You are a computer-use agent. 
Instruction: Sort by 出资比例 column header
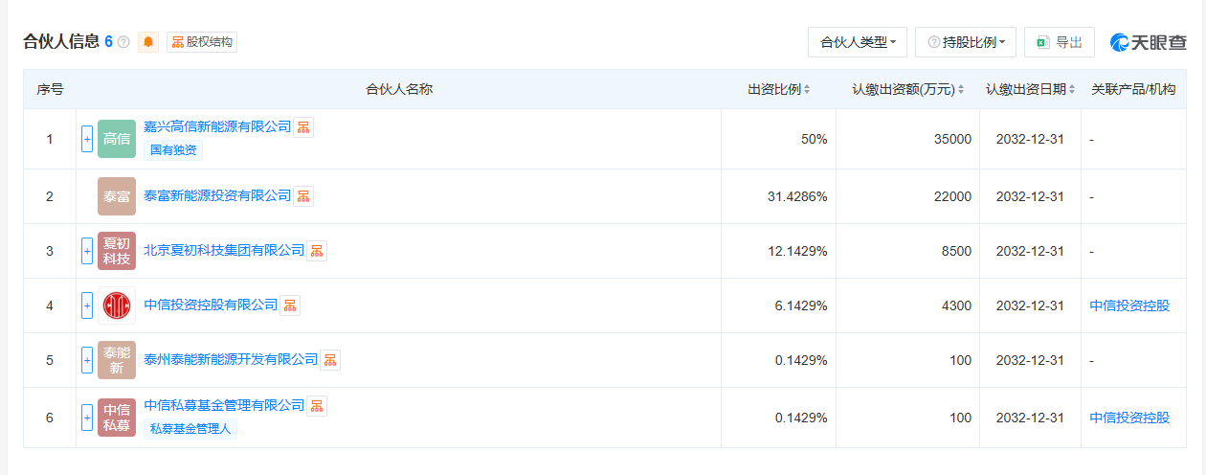click(778, 89)
